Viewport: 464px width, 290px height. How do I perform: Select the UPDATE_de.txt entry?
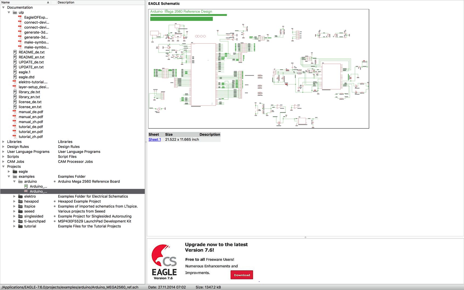pyautogui.click(x=31, y=62)
